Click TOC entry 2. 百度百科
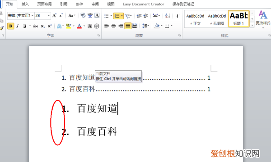 tap(136, 89)
